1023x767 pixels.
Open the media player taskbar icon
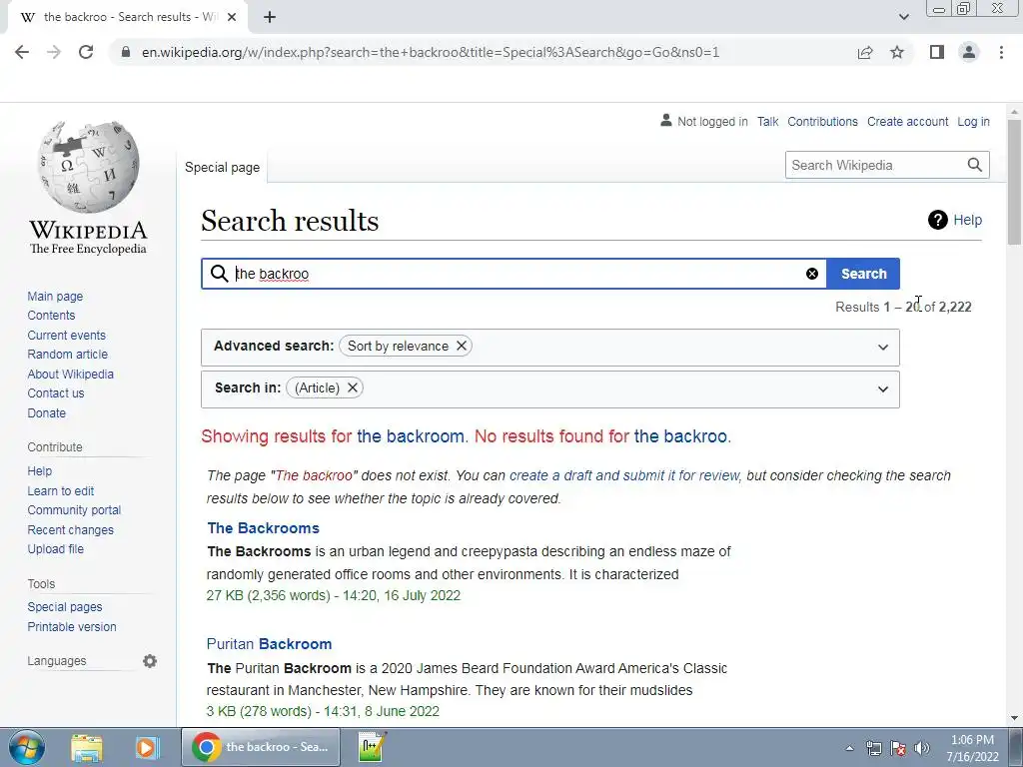[146, 747]
